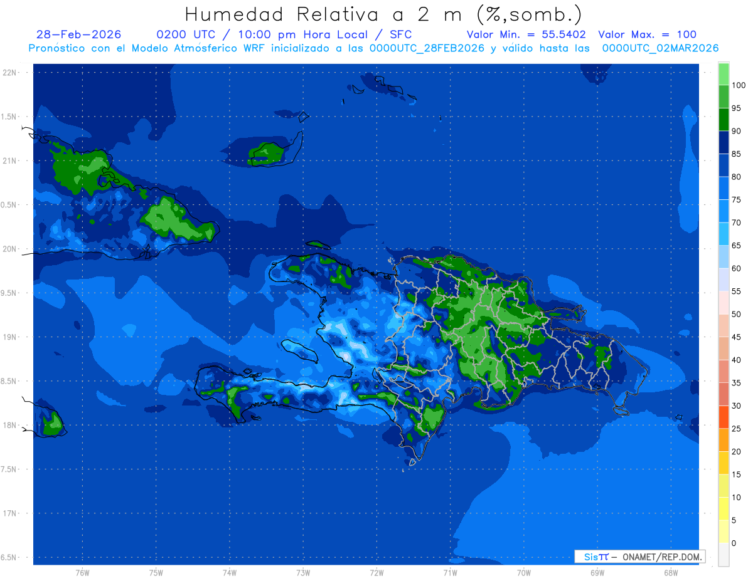Click the "55" label on the color scale

pyautogui.click(x=737, y=291)
